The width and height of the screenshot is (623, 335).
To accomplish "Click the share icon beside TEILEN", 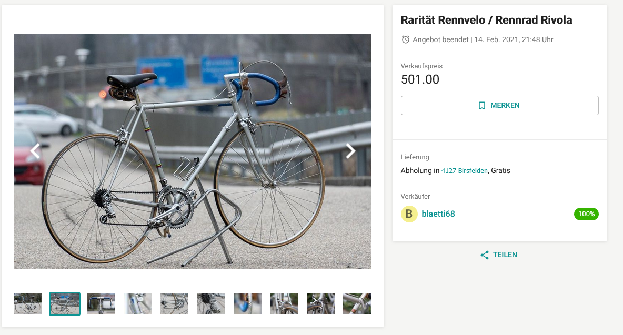I will (x=484, y=255).
